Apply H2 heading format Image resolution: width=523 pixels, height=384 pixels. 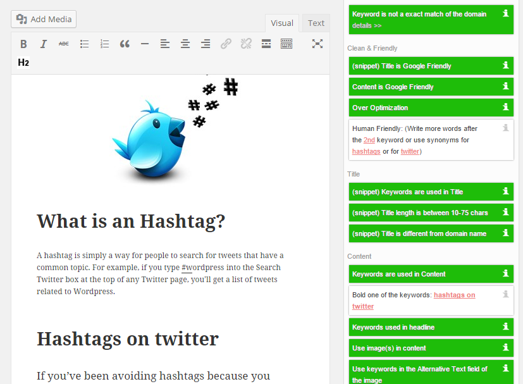tap(23, 63)
